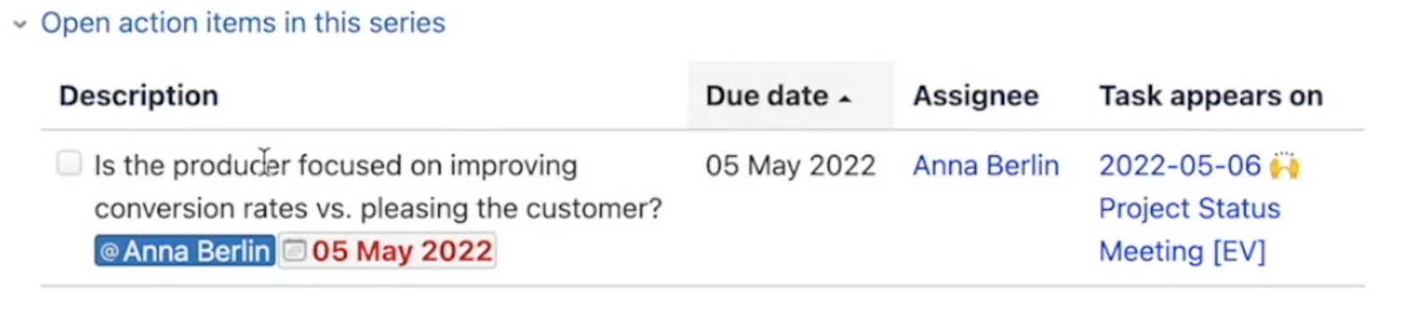Select the Assignee column header

[975, 96]
